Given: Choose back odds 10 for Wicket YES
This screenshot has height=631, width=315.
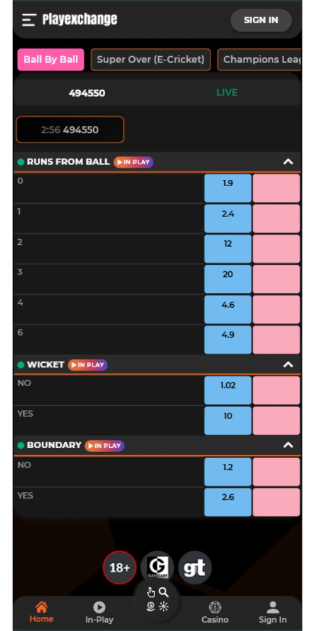Looking at the screenshot, I should (x=228, y=420).
